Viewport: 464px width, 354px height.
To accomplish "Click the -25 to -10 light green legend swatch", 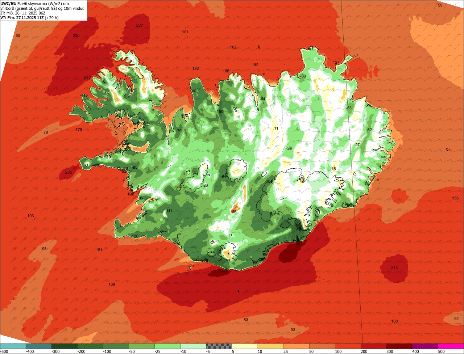I will [x=167, y=346].
